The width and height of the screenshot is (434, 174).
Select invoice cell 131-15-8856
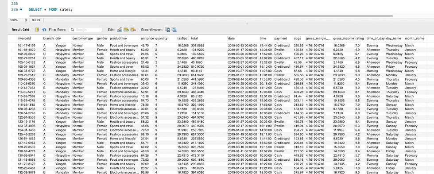coord(27,160)
